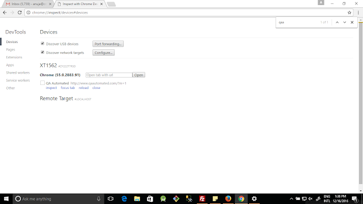Image resolution: width=363 pixels, height=204 pixels.
Task: Click the browser back arrow
Action: pyautogui.click(x=5, y=12)
